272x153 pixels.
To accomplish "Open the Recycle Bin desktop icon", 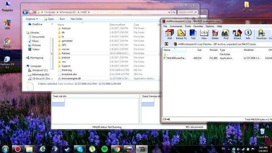I will pos(262,133).
